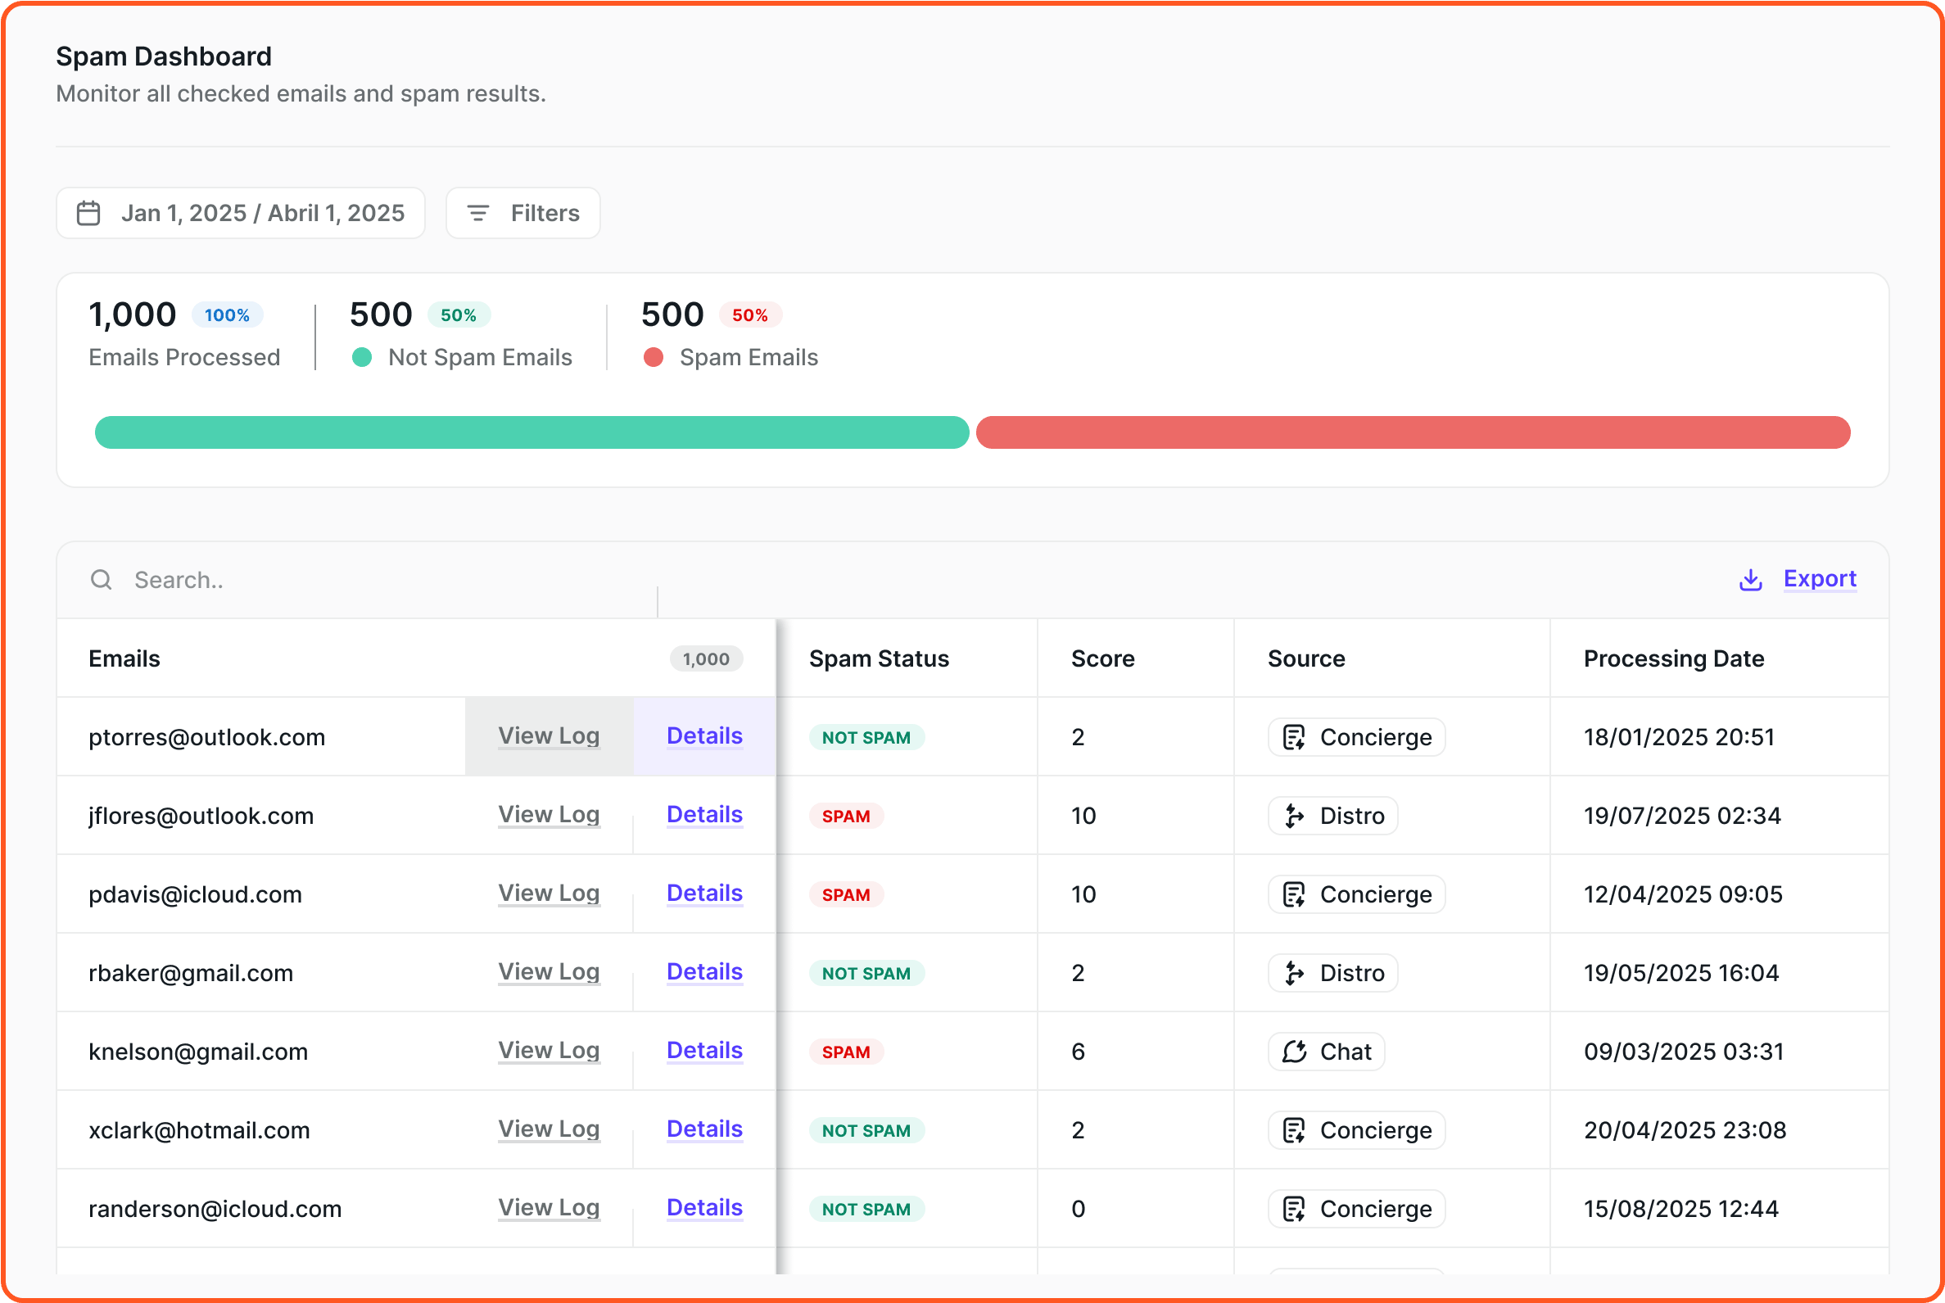
Task: View Log for randerson@icloud.com
Action: click(x=549, y=1207)
